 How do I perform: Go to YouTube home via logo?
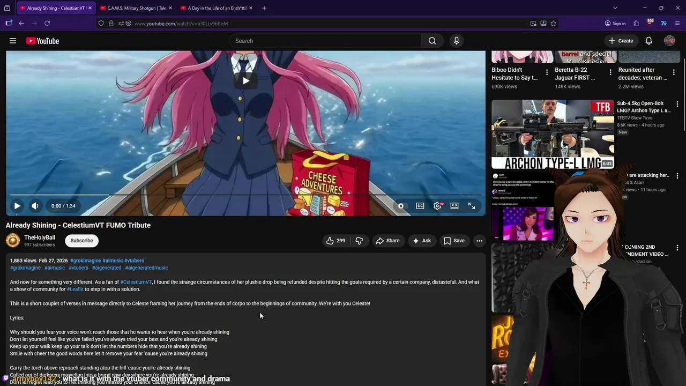(42, 41)
